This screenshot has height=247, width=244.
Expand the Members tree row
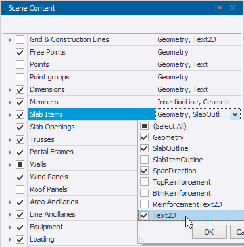pos(10,102)
